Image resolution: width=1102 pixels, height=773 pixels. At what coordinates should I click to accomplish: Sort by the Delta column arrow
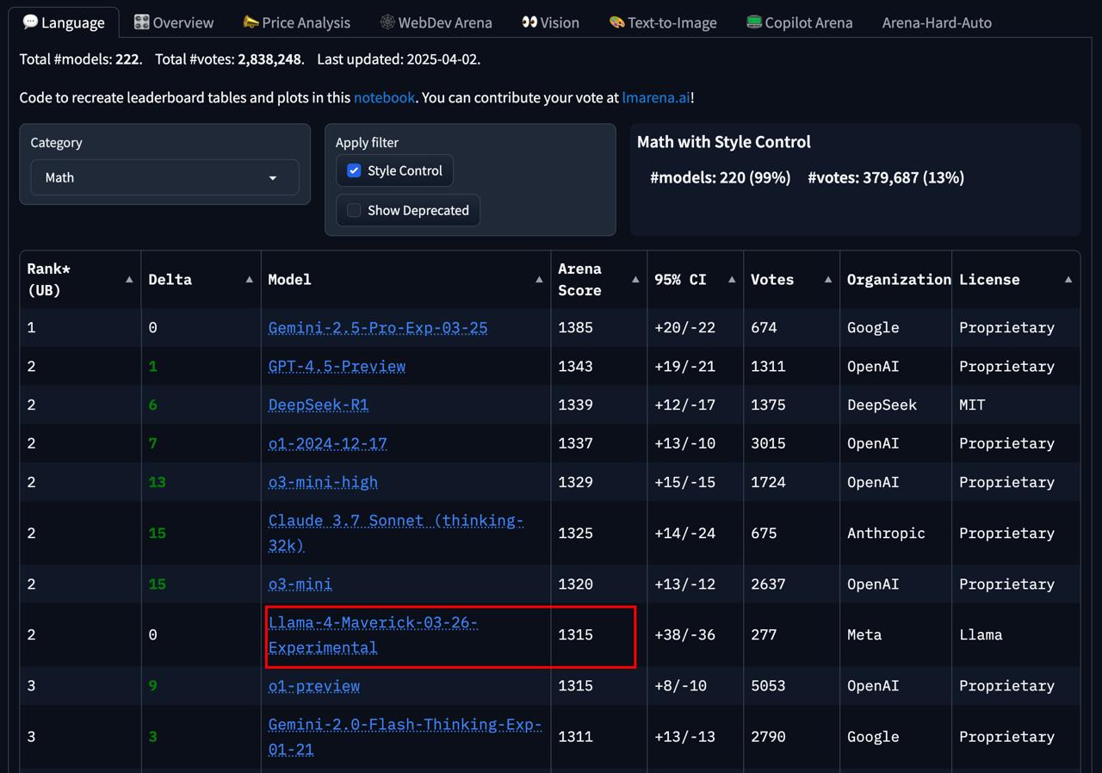pyautogui.click(x=249, y=280)
